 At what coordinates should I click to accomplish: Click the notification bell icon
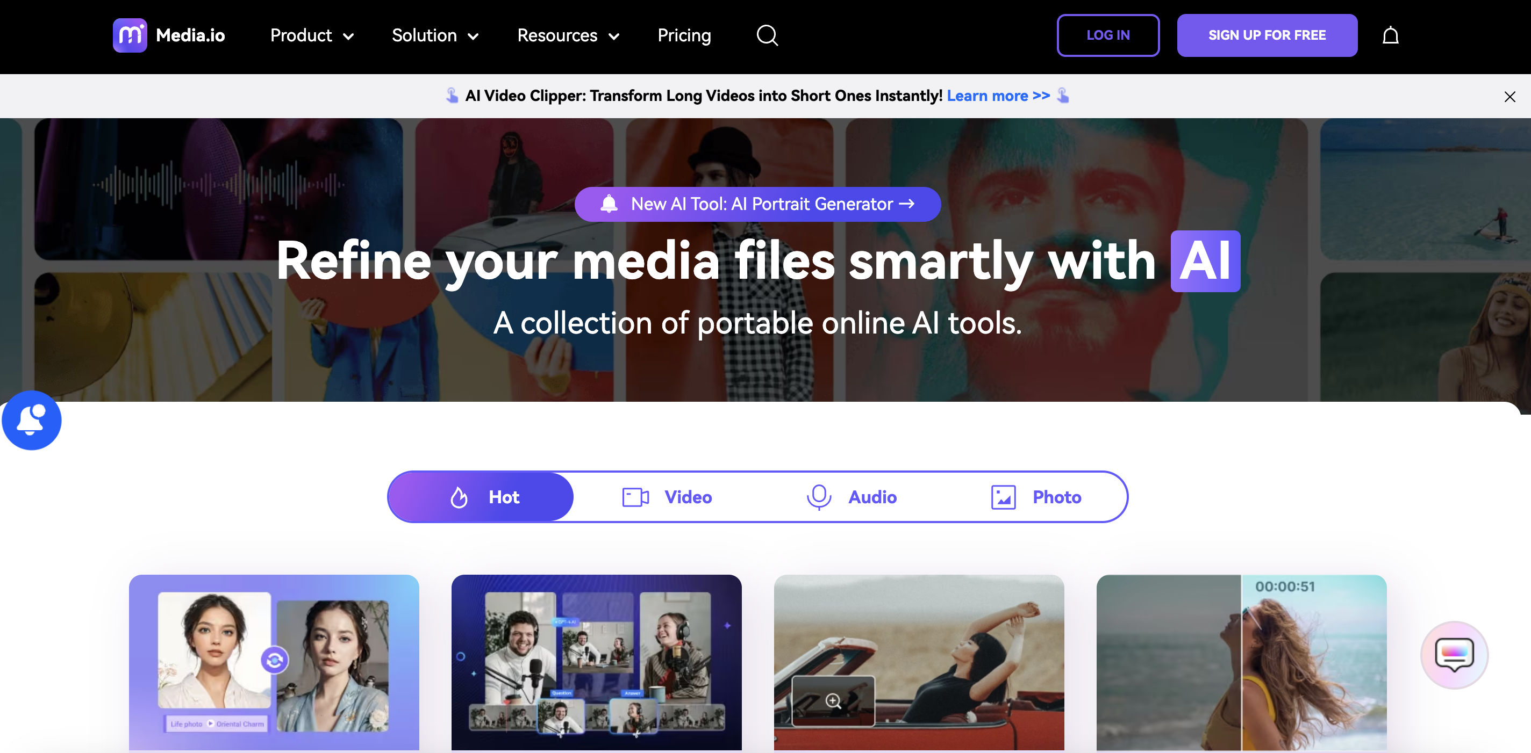1390,36
